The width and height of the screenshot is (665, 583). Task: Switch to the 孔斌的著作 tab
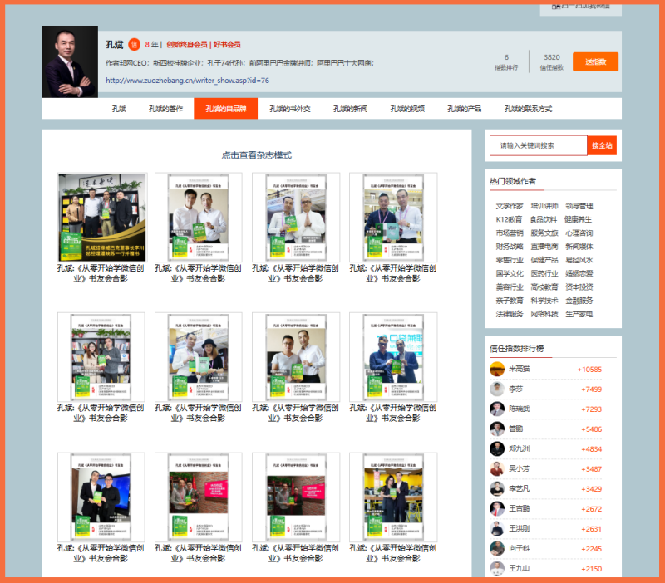[x=165, y=109]
